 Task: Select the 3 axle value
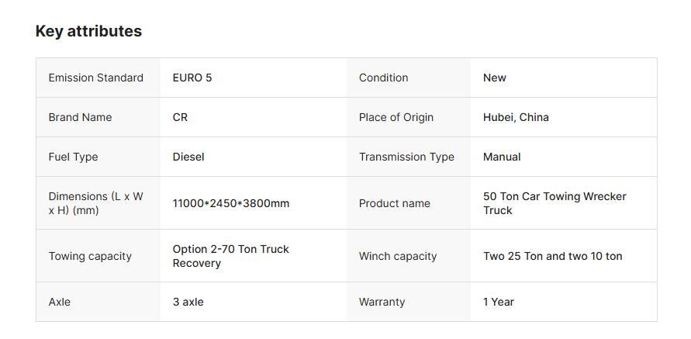tap(188, 302)
